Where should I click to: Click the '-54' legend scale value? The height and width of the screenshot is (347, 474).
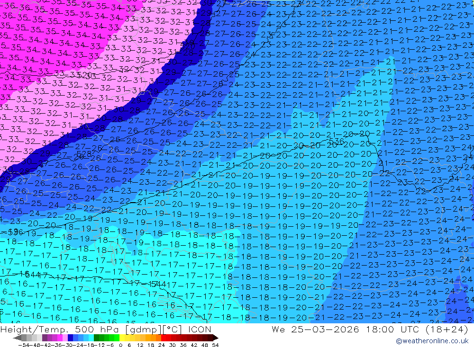coord(24,345)
